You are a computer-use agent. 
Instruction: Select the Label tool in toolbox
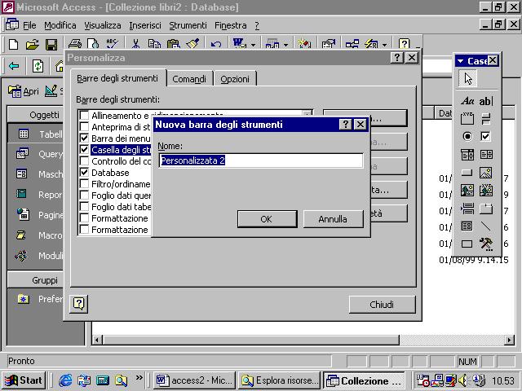click(467, 101)
